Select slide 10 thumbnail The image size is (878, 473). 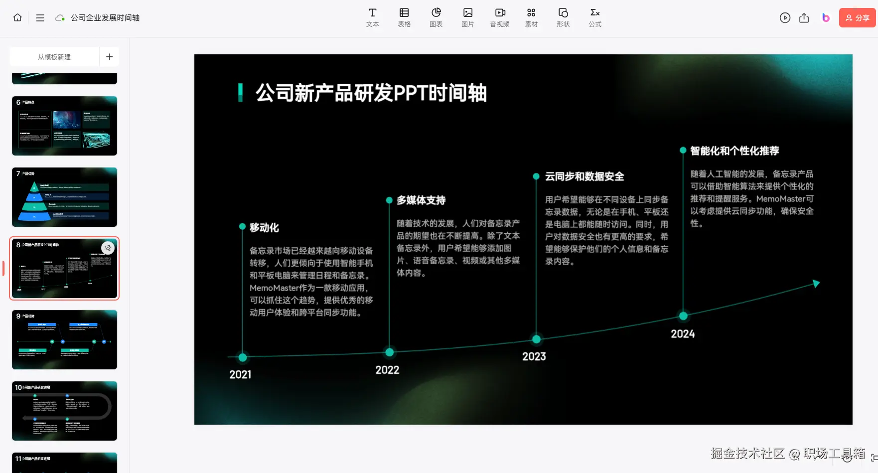coord(65,411)
